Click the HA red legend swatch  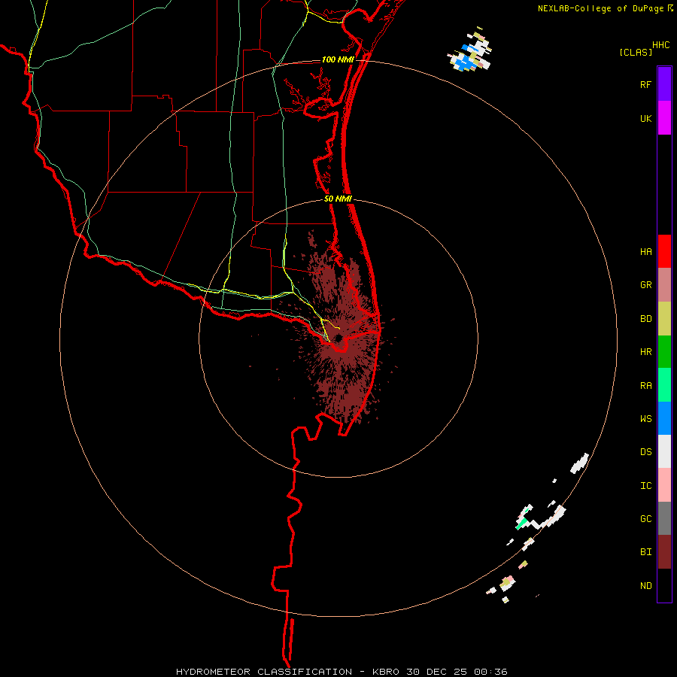[x=664, y=251]
